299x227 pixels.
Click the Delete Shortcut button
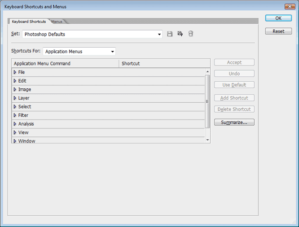pyautogui.click(x=234, y=109)
